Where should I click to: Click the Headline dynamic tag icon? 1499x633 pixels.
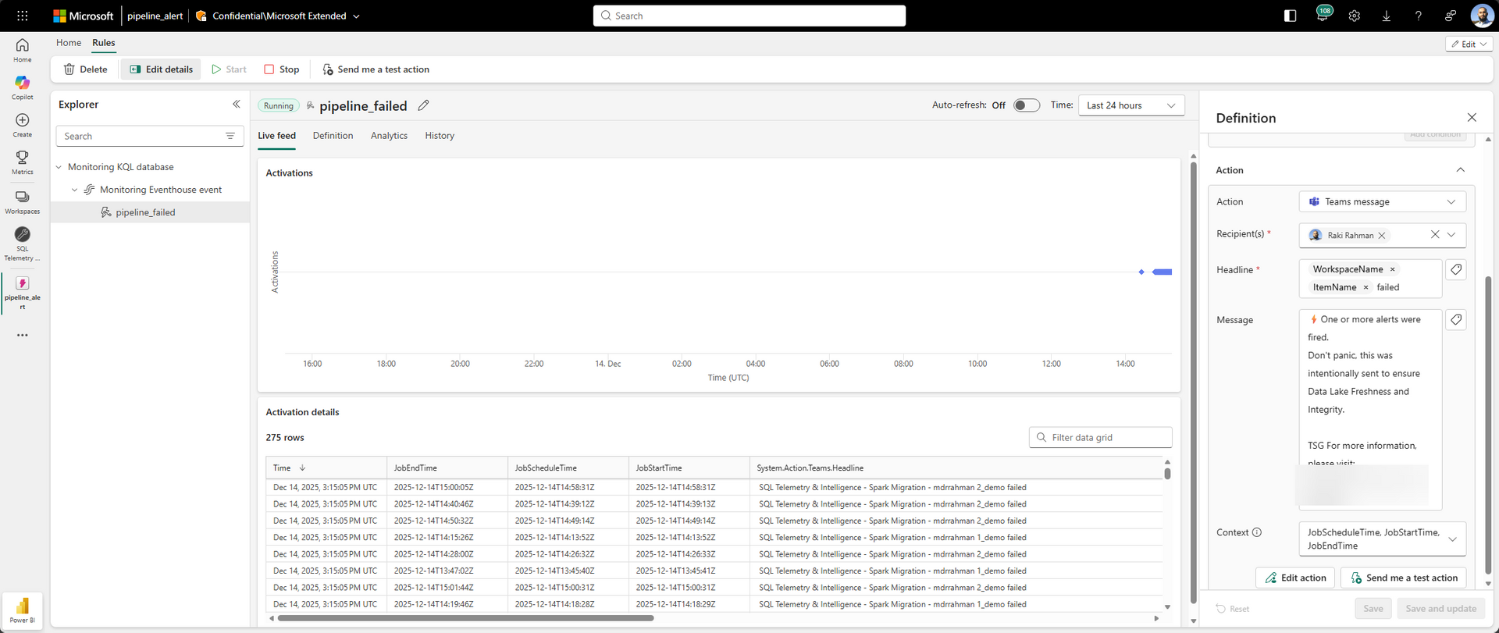click(x=1455, y=270)
